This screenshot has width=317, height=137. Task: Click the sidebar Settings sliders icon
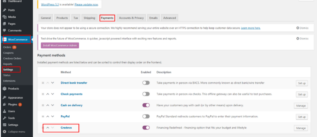click(5, 125)
